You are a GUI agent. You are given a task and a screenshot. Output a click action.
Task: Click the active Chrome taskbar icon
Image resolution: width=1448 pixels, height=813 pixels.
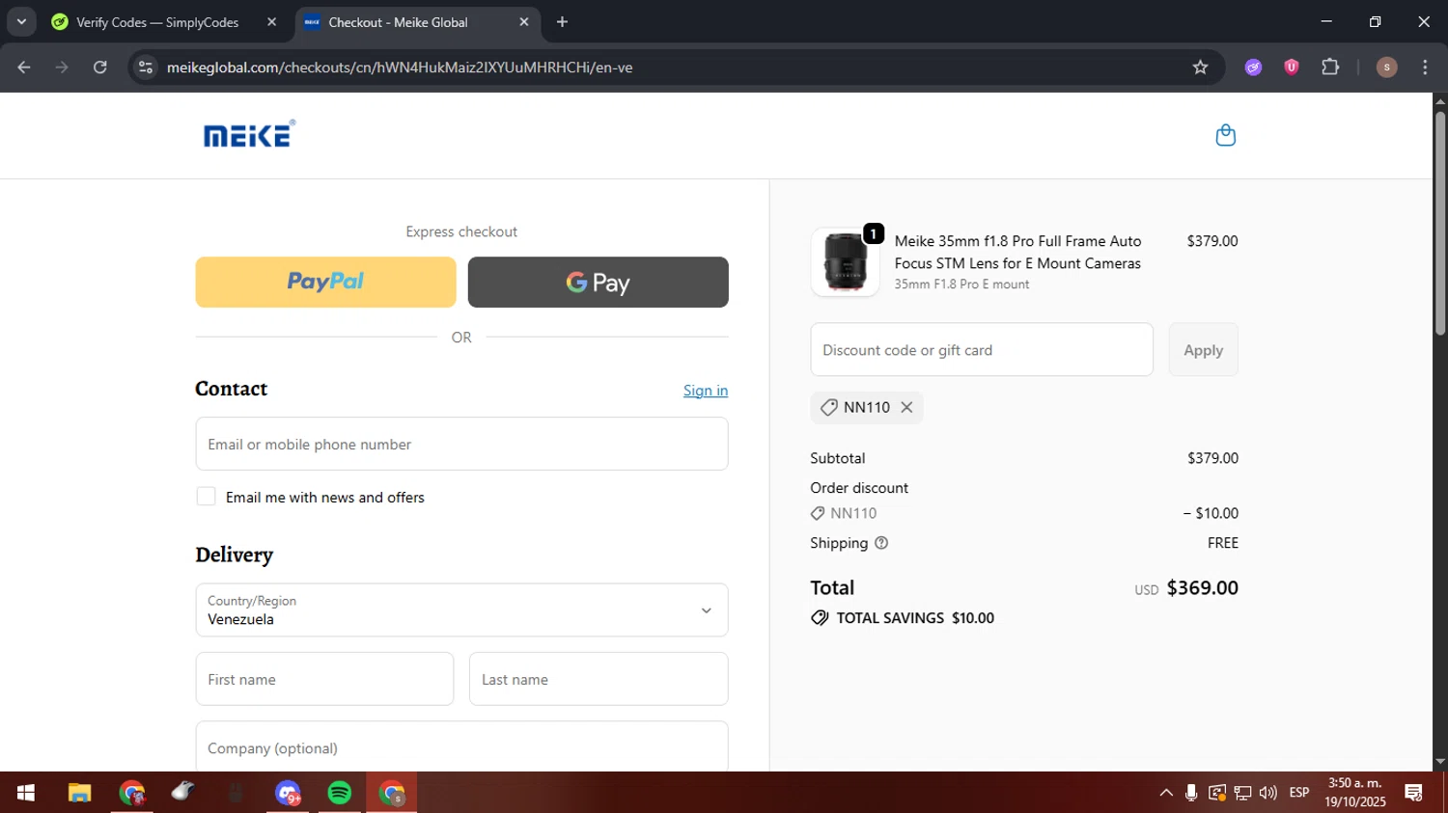pos(392,793)
